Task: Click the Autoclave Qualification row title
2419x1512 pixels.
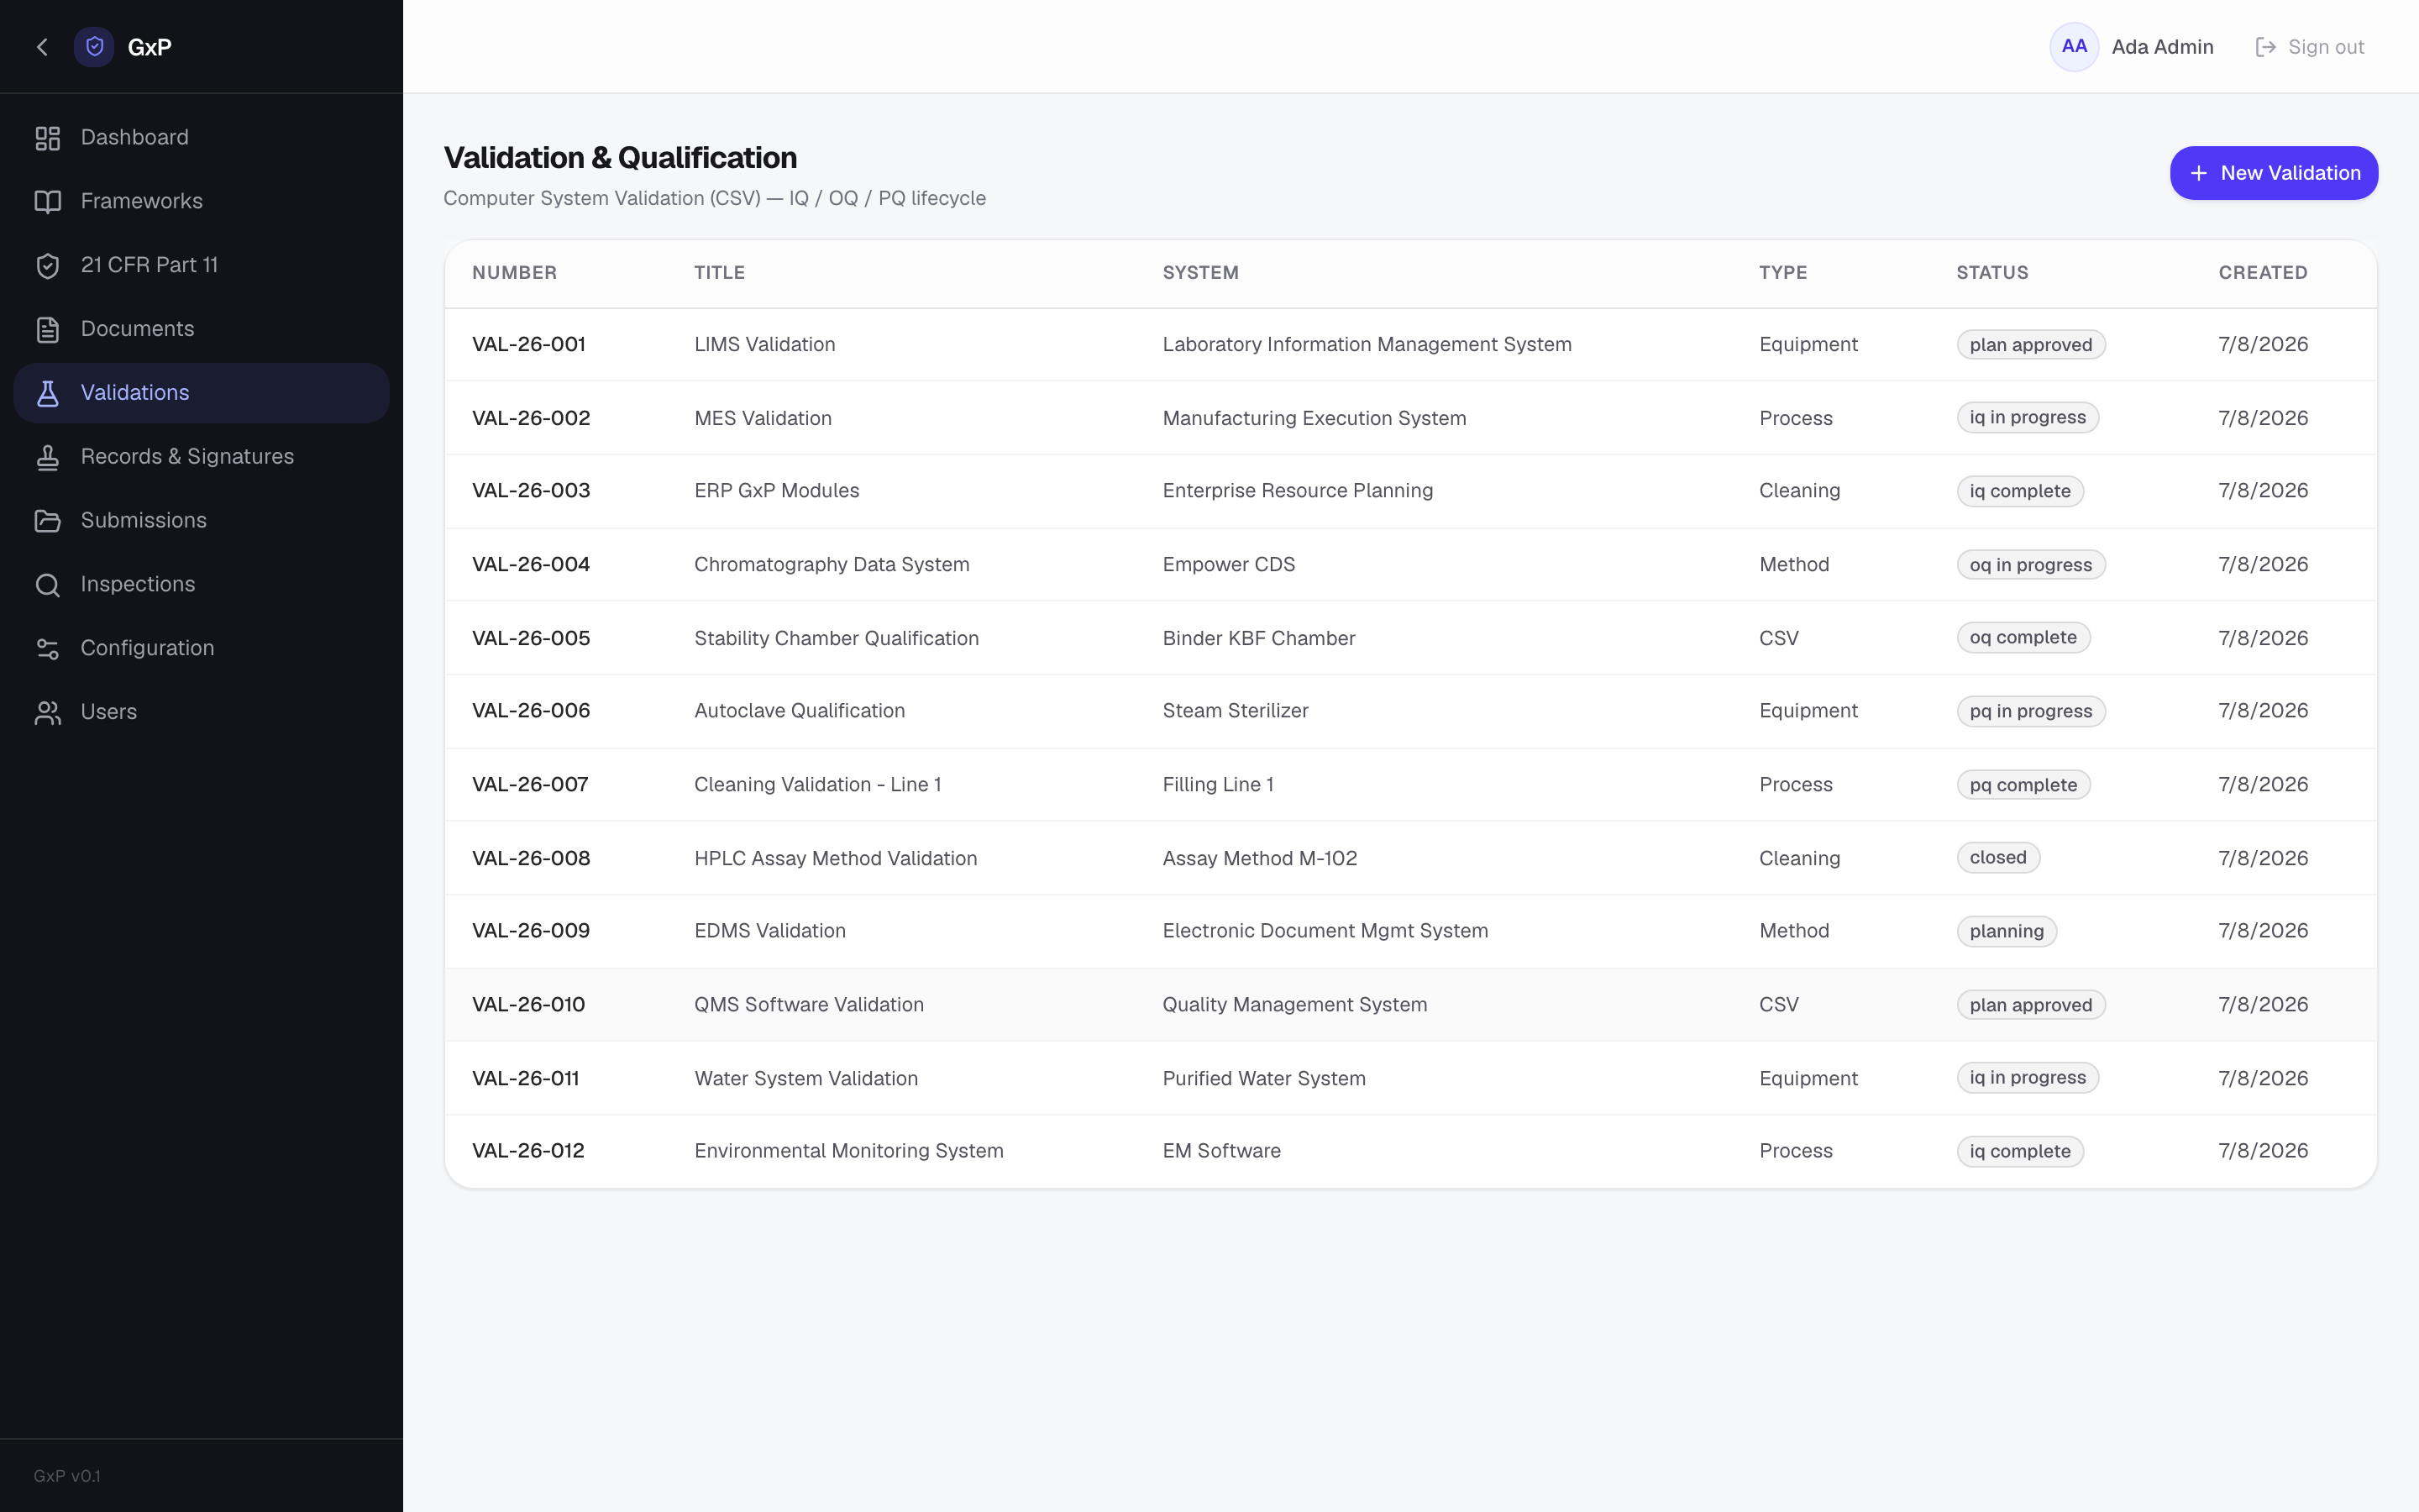Action: [x=800, y=711]
